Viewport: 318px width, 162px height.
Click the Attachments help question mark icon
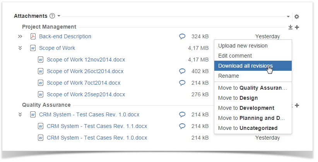click(x=52, y=16)
